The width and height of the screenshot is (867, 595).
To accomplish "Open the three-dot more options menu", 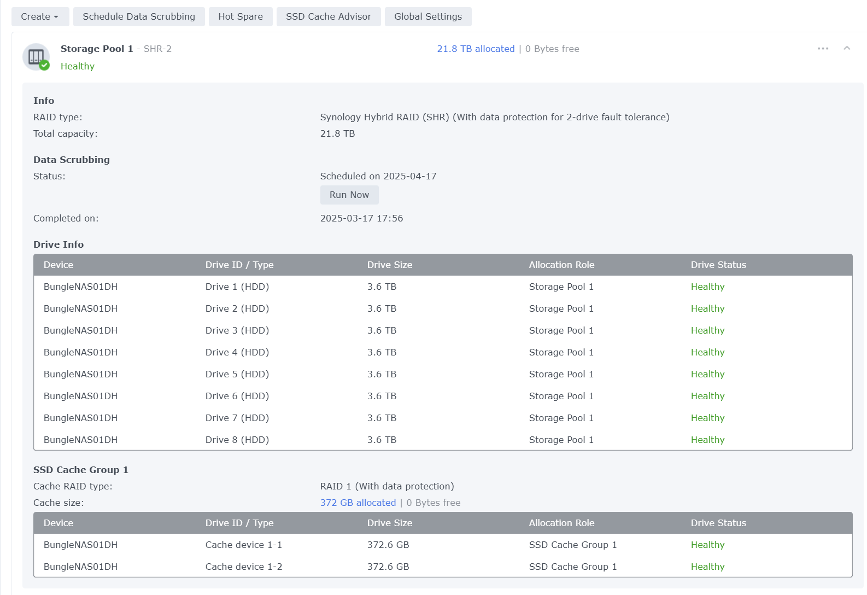I will coord(823,49).
